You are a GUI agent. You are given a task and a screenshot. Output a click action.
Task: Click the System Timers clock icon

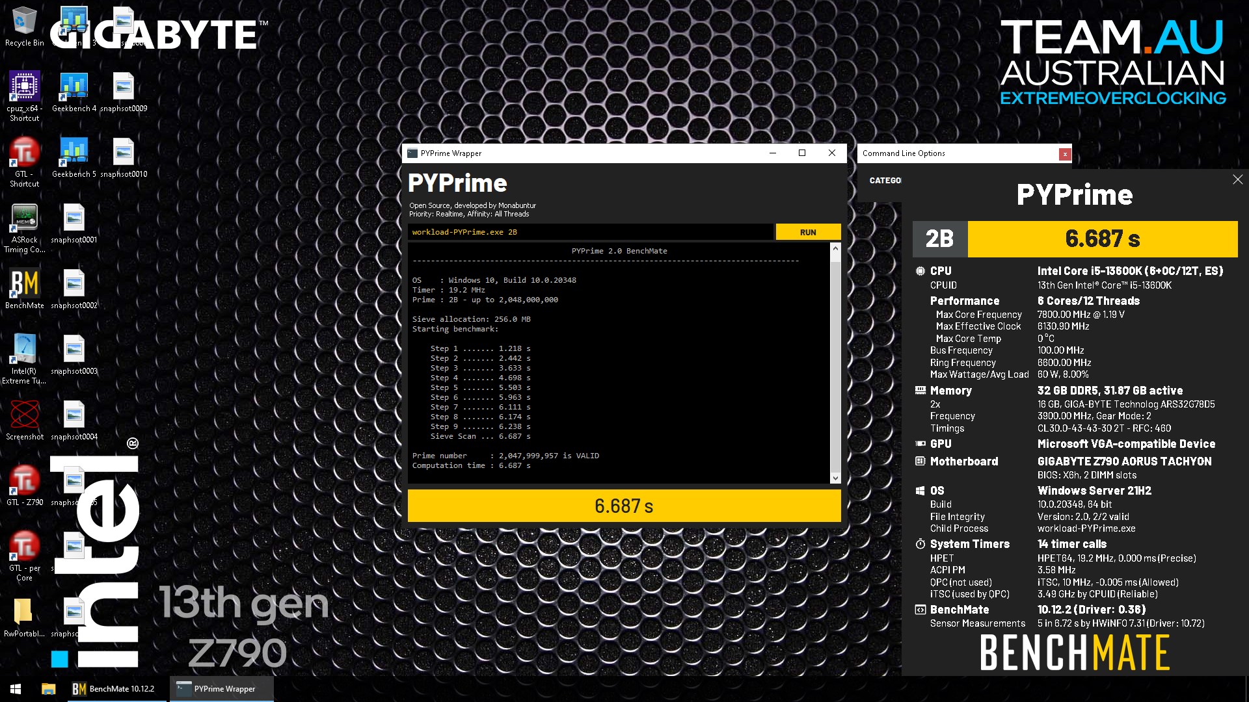coord(920,544)
